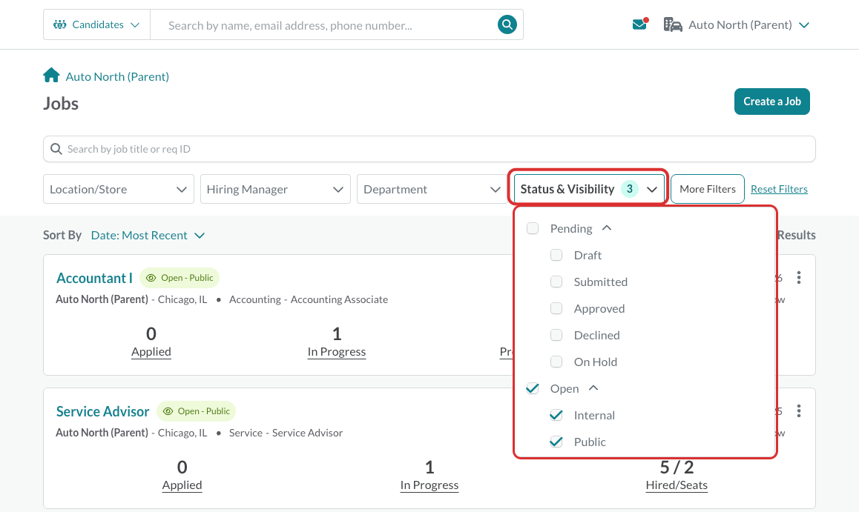Check the Pending checkbox
The width and height of the screenshot is (859, 512).
533,228
